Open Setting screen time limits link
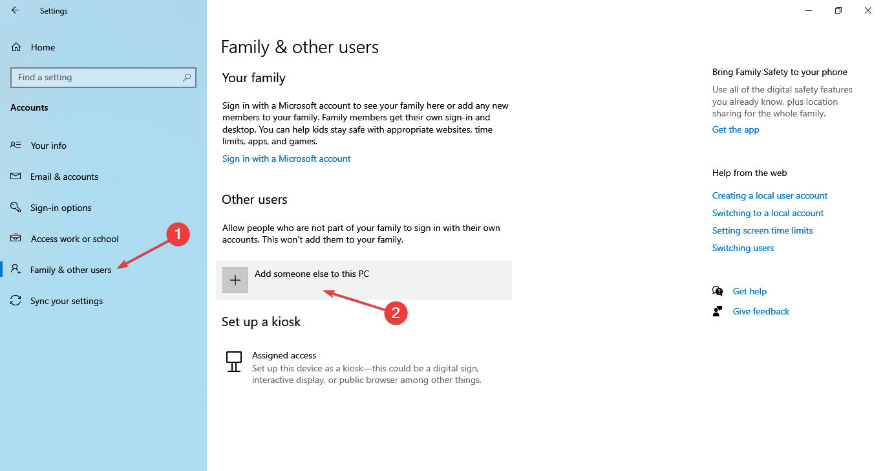This screenshot has width=883, height=471. pos(763,230)
